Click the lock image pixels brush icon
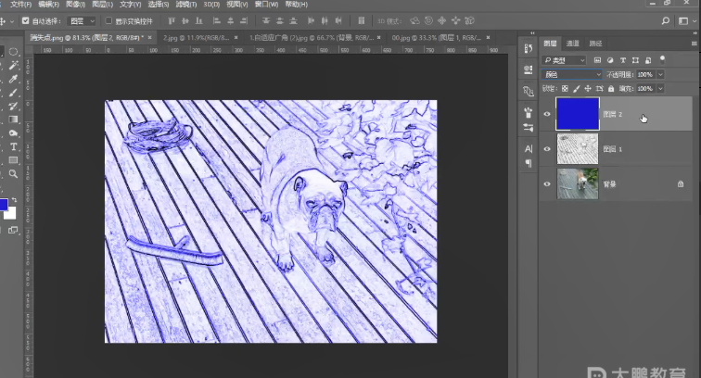Screen dimensions: 701x378 click(x=577, y=89)
